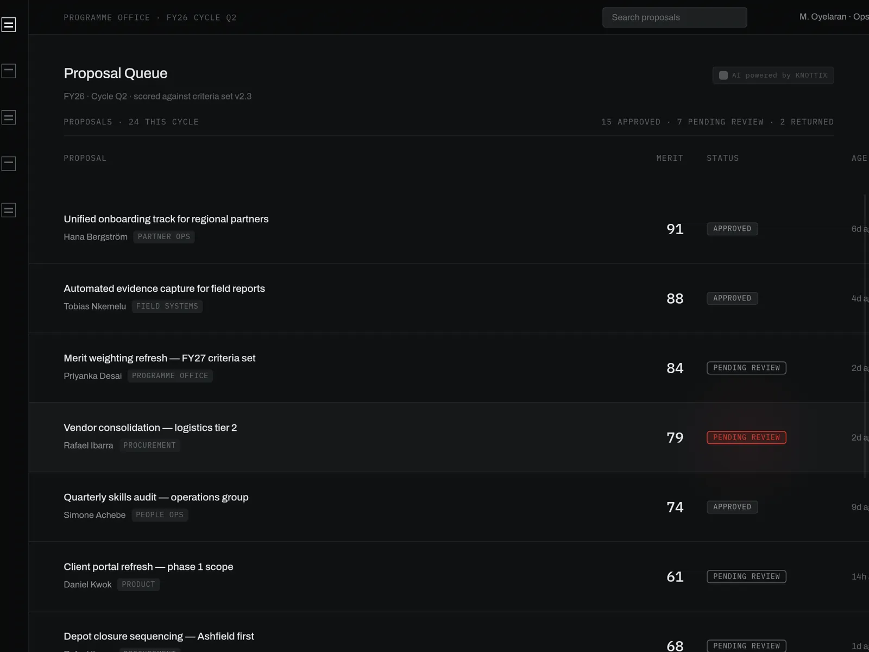This screenshot has height=652, width=869.
Task: Click author name Simone Achebe
Action: coord(95,515)
